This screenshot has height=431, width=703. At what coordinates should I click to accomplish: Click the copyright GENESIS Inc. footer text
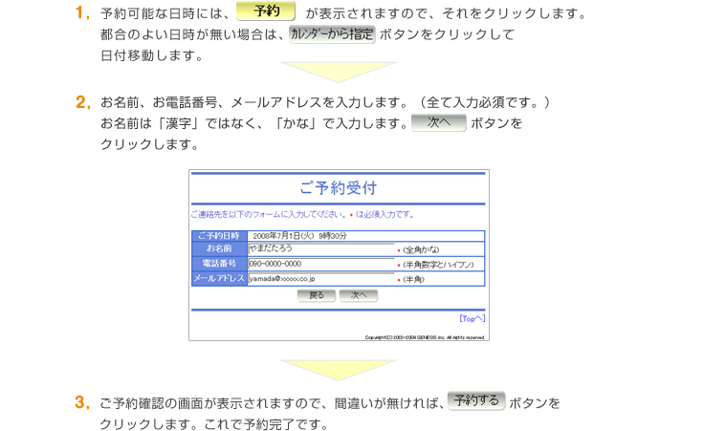[425, 337]
